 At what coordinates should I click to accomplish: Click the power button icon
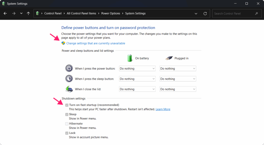69,68
